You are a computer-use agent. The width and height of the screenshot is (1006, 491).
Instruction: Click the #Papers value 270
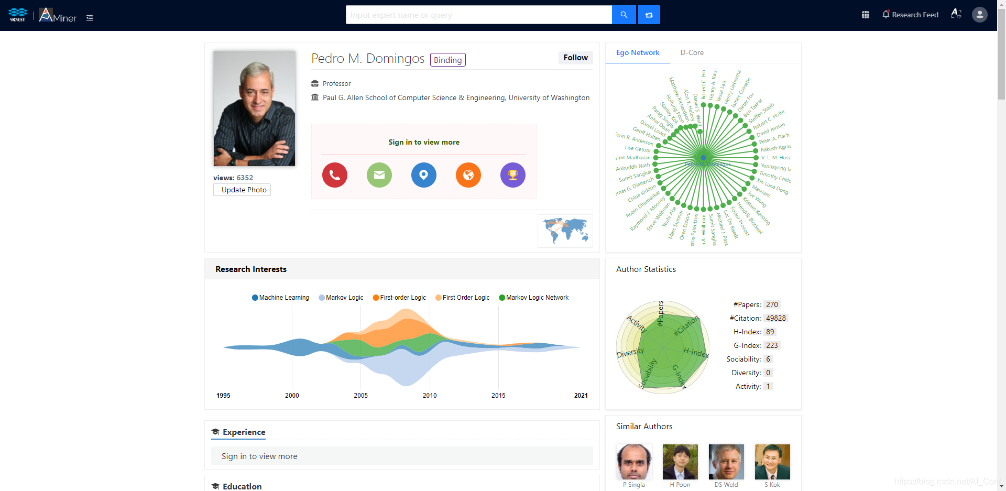point(772,304)
